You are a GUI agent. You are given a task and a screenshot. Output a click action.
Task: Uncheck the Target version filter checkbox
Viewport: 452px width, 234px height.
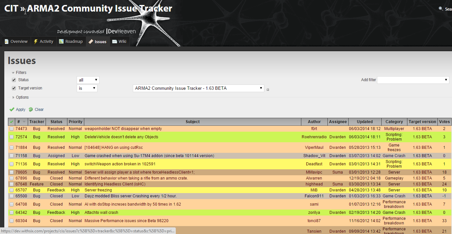(14, 88)
